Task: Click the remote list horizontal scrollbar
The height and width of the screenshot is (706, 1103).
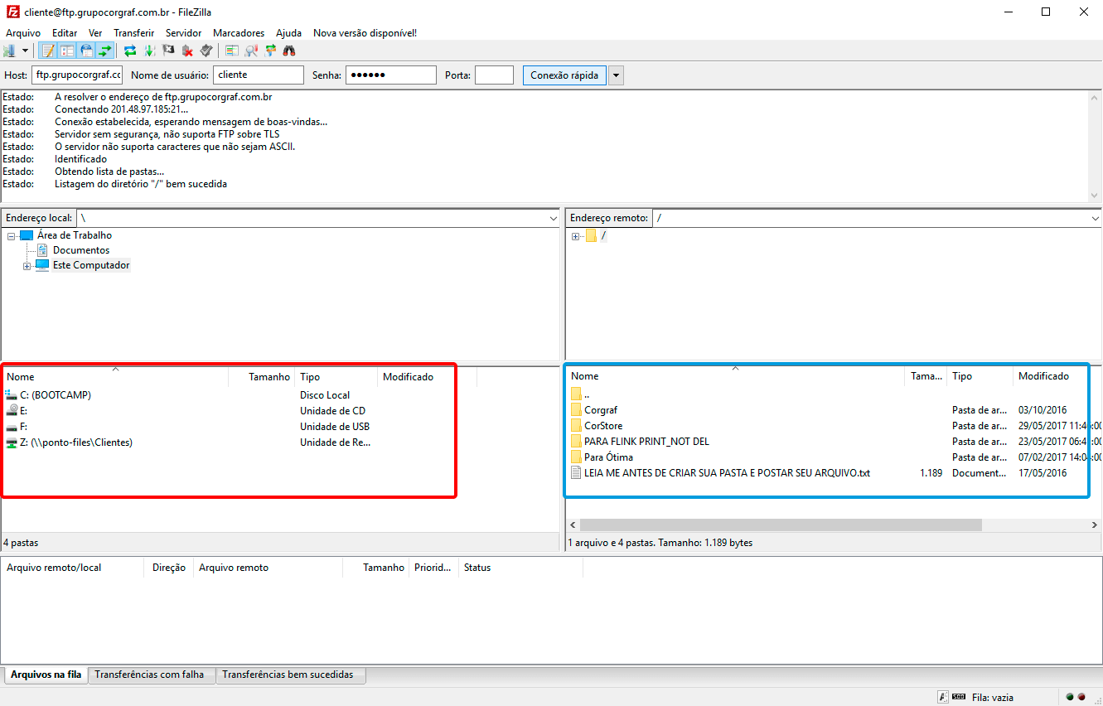Action: [781, 525]
